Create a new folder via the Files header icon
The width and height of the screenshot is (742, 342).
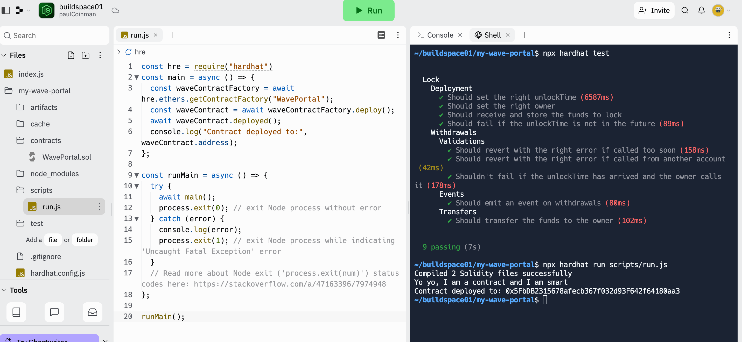pyautogui.click(x=86, y=55)
